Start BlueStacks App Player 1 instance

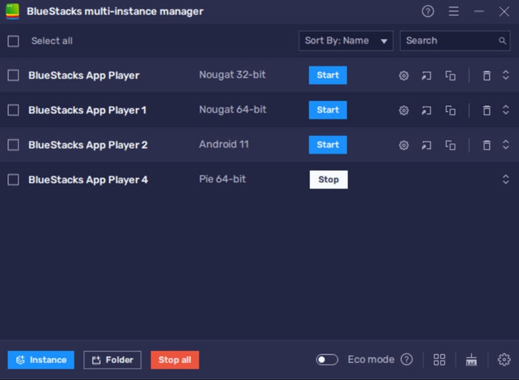[328, 110]
